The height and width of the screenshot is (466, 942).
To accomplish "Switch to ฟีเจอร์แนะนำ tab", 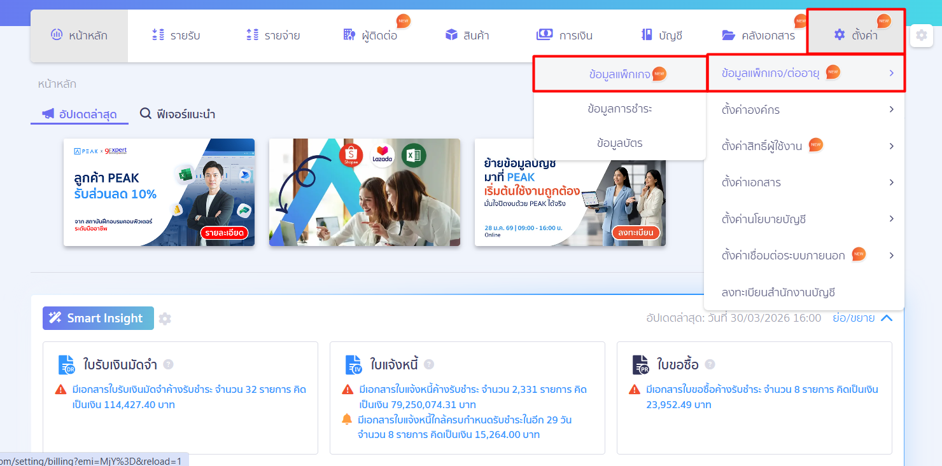I will point(178,114).
